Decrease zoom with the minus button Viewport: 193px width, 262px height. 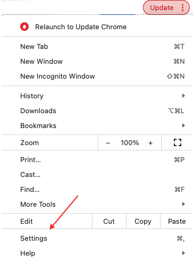click(108, 143)
